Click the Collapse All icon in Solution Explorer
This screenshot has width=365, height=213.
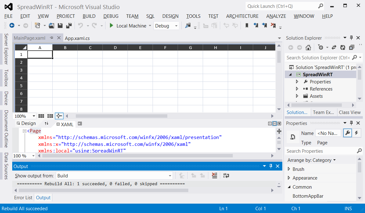[352, 47]
